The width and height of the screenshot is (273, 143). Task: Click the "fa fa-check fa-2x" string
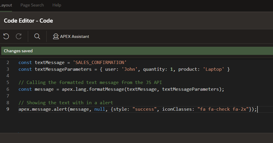[x=223, y=110]
